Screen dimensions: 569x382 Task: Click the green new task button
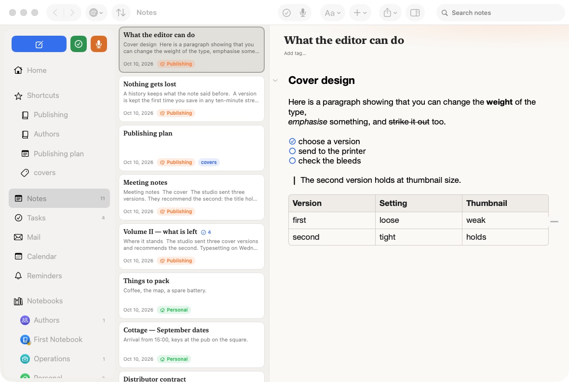pyautogui.click(x=79, y=44)
